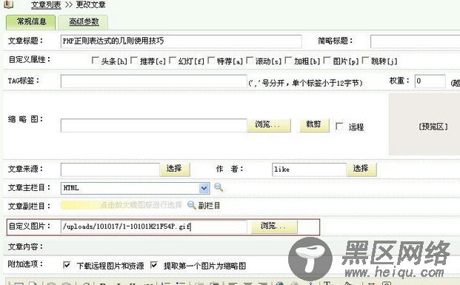The image size is (460, 285).
Task: Toggle the 推荐[c] checkbox
Action: pos(134,61)
